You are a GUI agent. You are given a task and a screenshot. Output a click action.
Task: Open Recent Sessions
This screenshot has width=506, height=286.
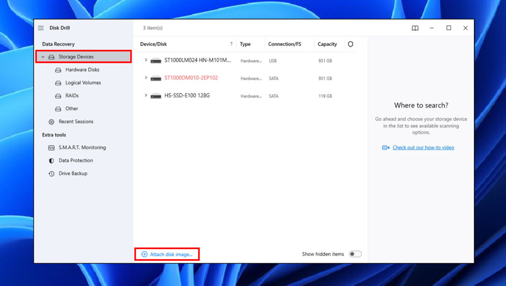[76, 121]
